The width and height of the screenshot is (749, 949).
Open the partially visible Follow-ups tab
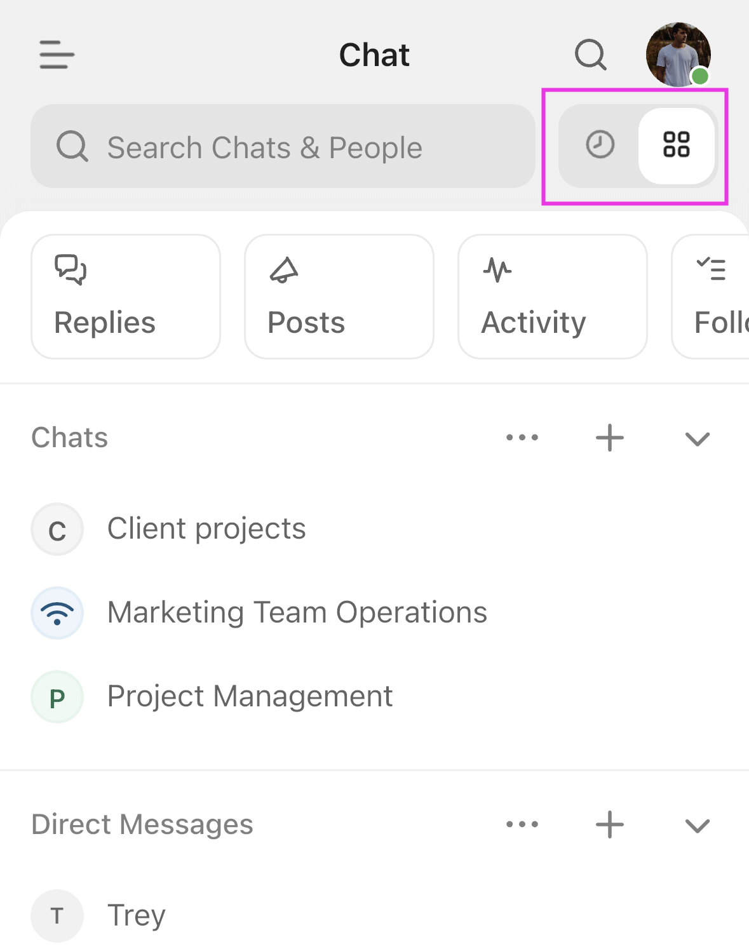tap(712, 297)
